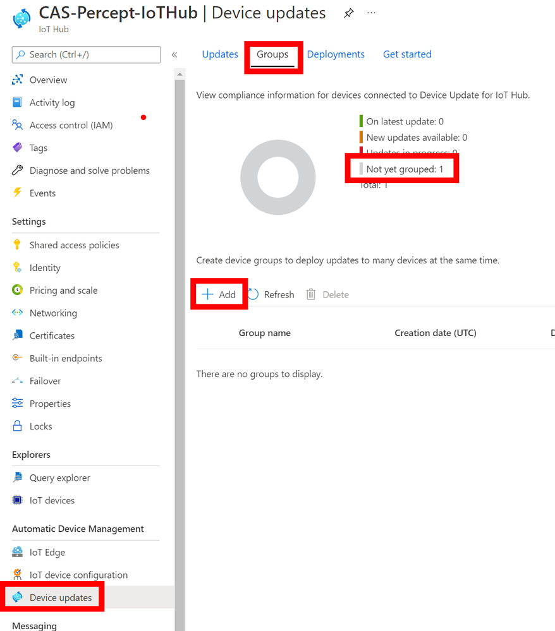Switch to the Updates tab
The image size is (555, 631).
click(220, 54)
